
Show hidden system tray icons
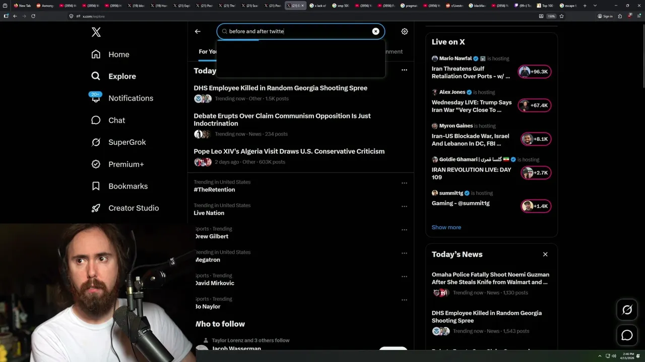pyautogui.click(x=600, y=356)
